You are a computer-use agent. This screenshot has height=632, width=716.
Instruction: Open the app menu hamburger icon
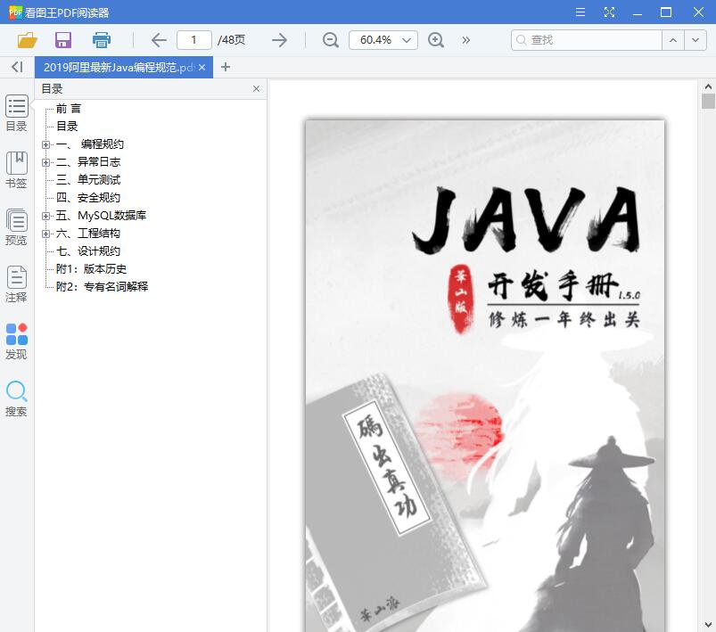click(x=580, y=12)
